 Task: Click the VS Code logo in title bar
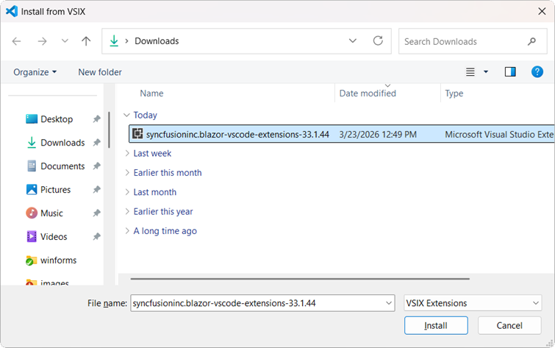[12, 11]
